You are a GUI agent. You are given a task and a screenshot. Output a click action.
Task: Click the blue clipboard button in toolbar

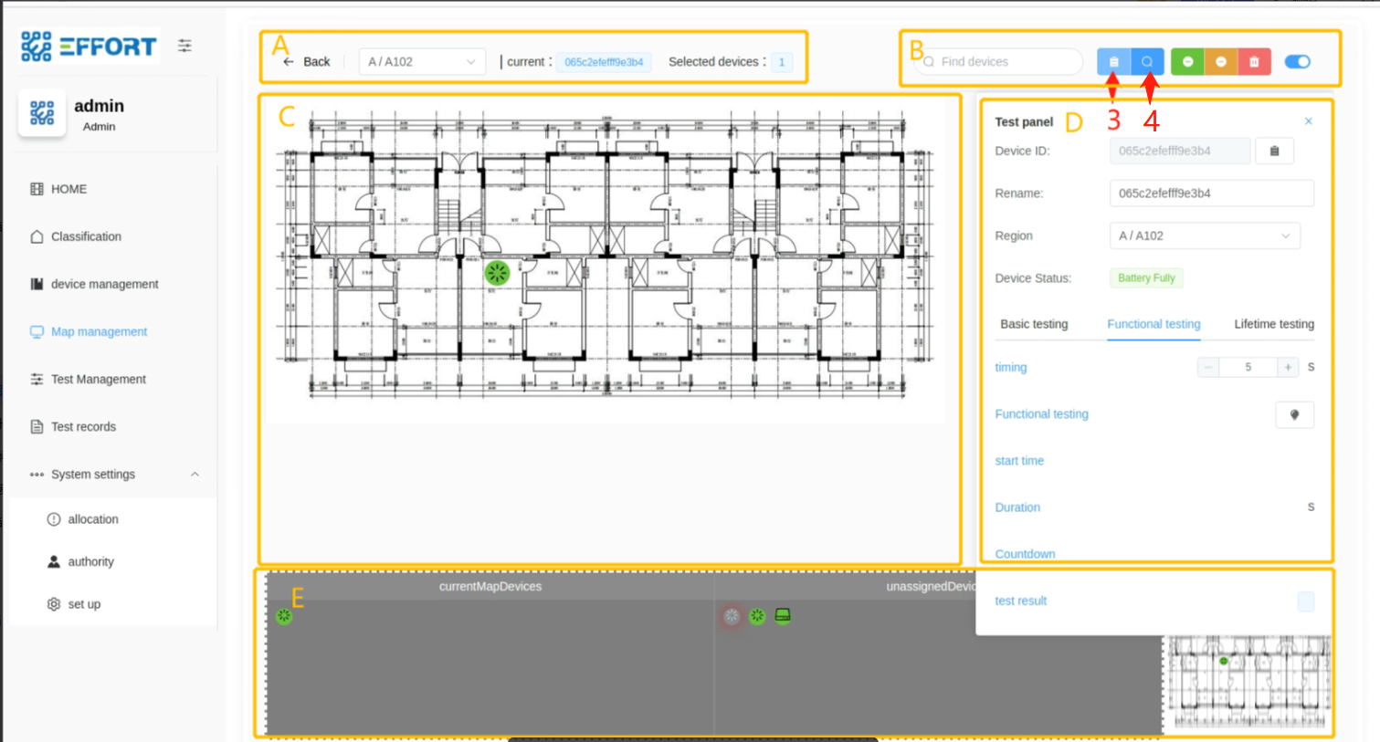pyautogui.click(x=1113, y=62)
